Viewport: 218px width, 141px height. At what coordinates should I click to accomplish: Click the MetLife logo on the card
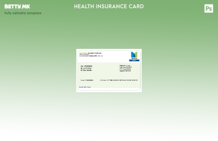click(x=134, y=55)
